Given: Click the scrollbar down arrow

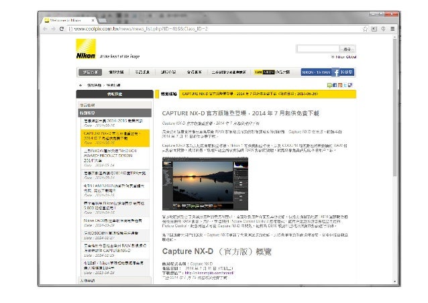Looking at the screenshot, I should [x=394, y=282].
